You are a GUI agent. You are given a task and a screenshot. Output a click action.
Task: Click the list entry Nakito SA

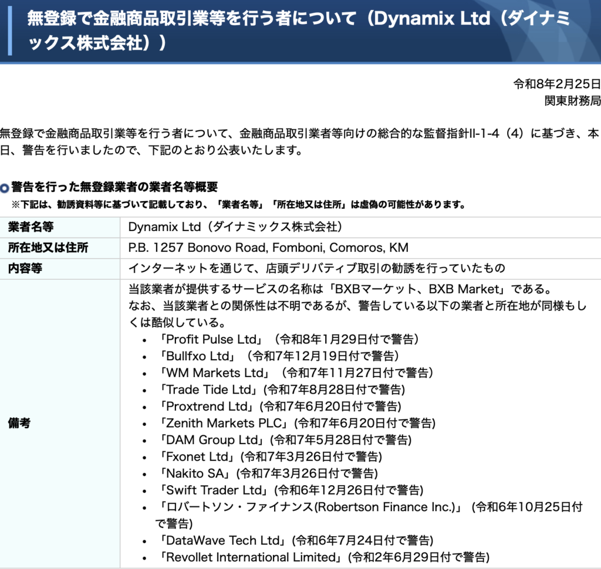tap(268, 473)
